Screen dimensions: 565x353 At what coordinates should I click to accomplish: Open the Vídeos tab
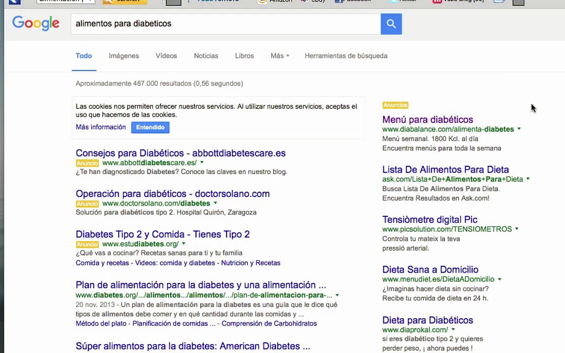(166, 56)
